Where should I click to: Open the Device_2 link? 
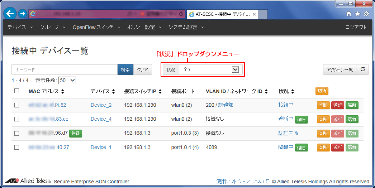(x=101, y=105)
